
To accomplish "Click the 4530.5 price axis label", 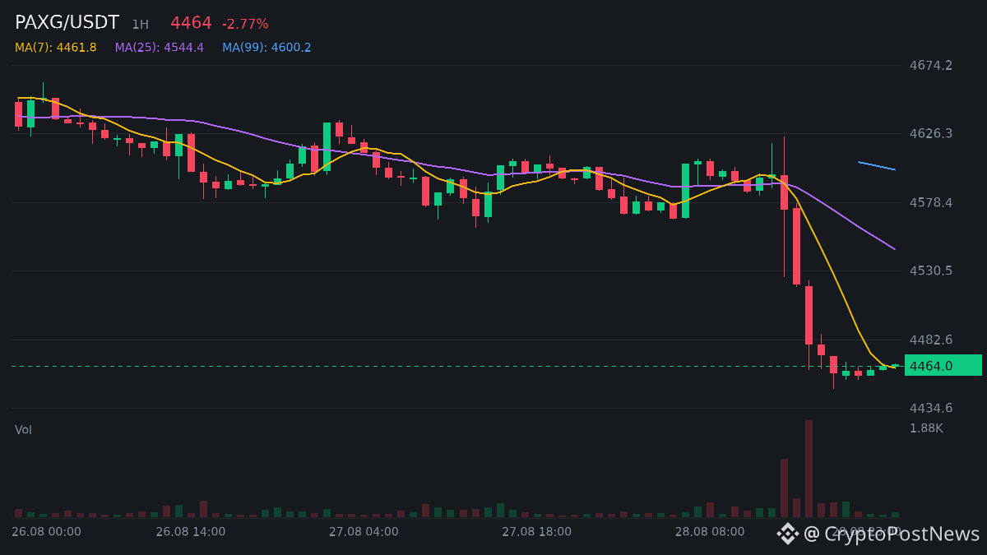I will (x=930, y=271).
